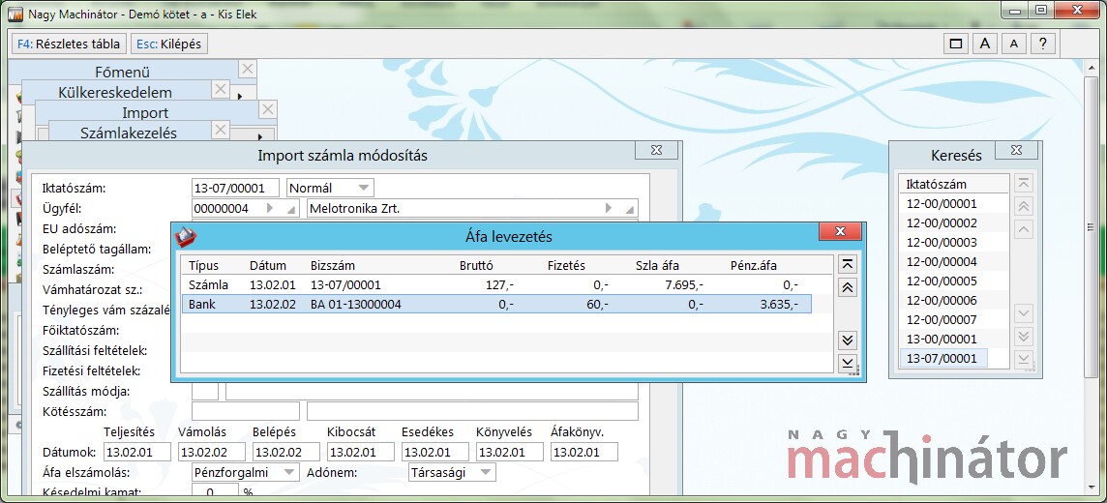
Task: Click the large A font button
Action: pos(985,44)
